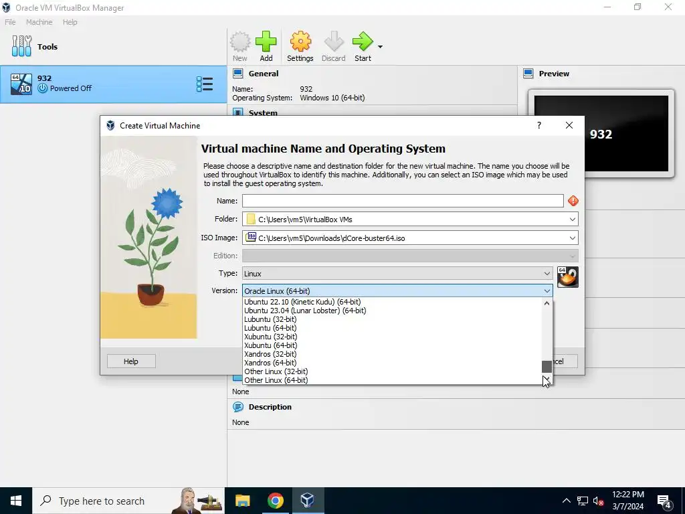Click the Discard toolbar icon

click(x=334, y=42)
